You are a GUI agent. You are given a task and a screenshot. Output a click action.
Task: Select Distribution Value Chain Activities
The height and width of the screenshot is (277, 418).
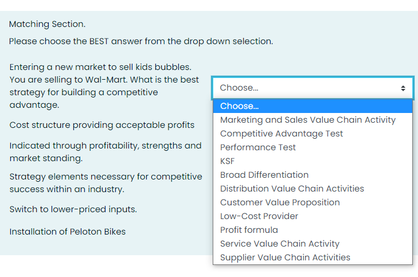[x=292, y=189]
